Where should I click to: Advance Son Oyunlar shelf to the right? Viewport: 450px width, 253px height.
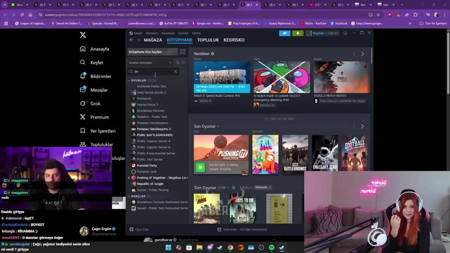(362, 126)
